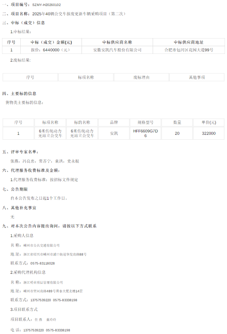Click the 规格型号 column header
Image resolution: width=227 pixels, height=334 pixels.
[x=145, y=122]
